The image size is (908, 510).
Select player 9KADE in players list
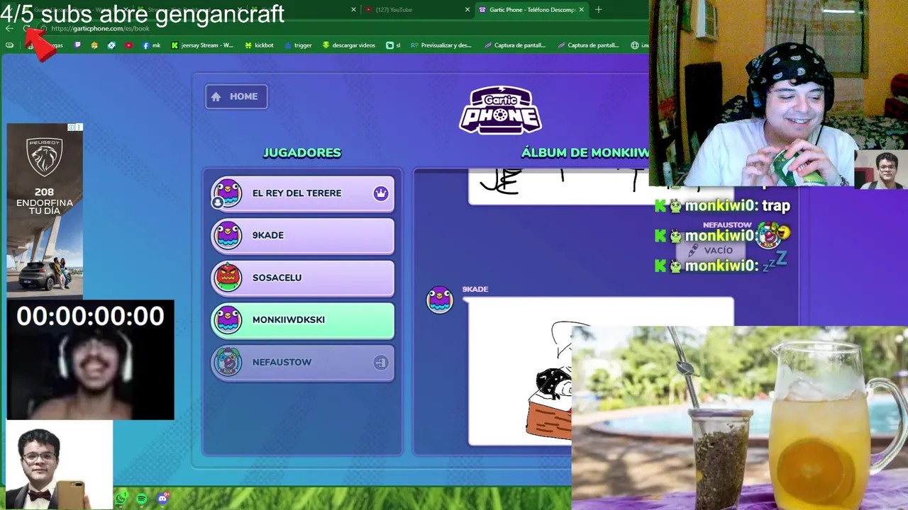[x=303, y=235]
